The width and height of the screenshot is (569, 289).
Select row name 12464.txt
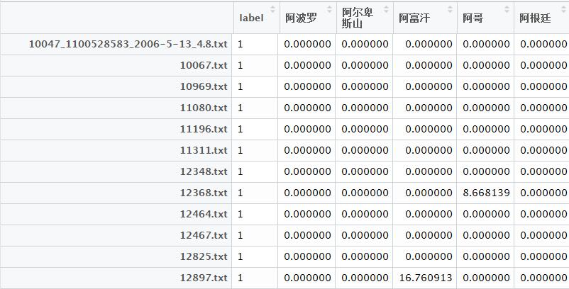[204, 214]
